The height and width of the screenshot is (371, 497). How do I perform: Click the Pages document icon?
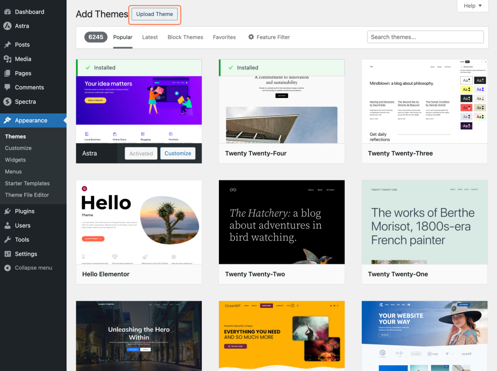pyautogui.click(x=8, y=73)
